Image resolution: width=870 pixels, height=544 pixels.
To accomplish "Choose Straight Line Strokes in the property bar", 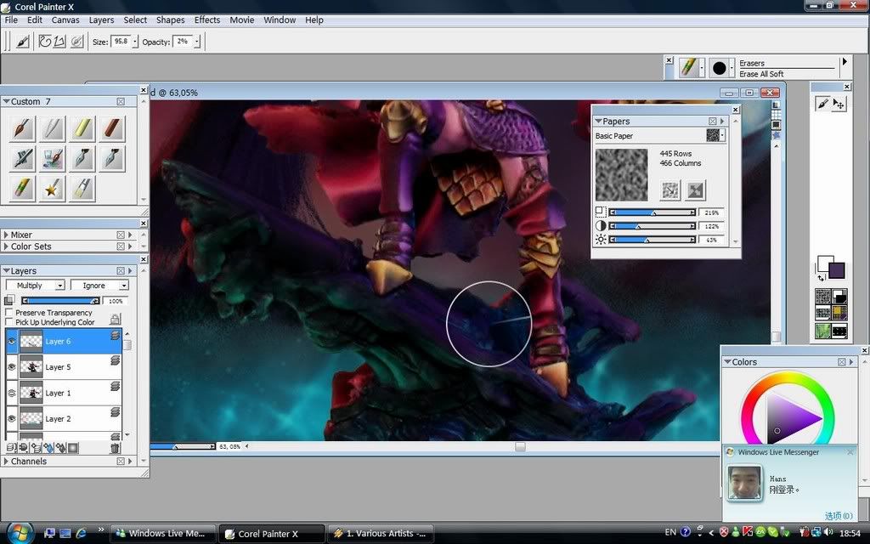I will pos(59,41).
